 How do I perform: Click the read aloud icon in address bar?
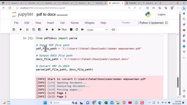pos(135,8)
